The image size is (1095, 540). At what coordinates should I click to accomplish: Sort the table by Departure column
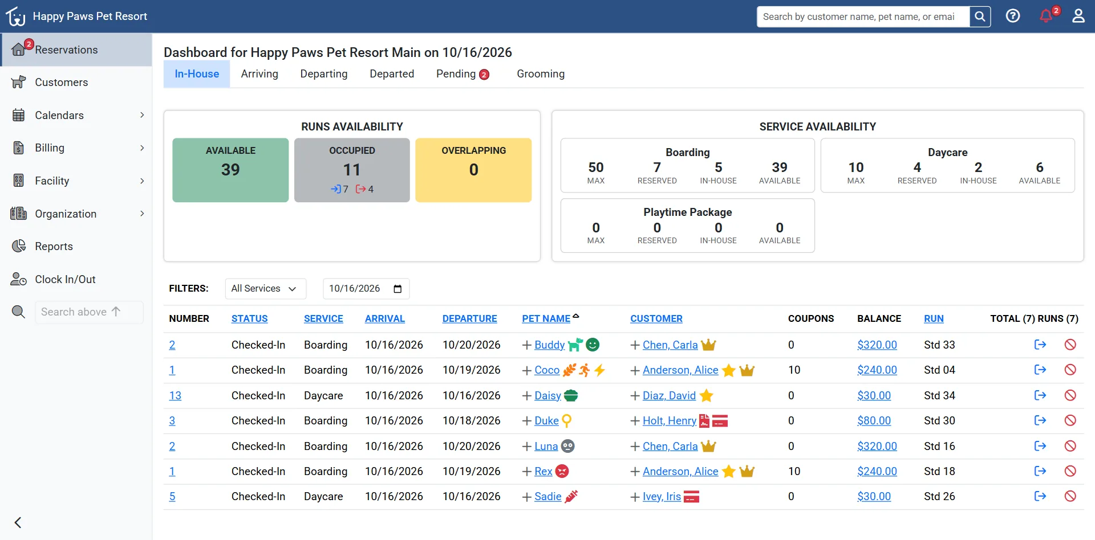coord(470,319)
